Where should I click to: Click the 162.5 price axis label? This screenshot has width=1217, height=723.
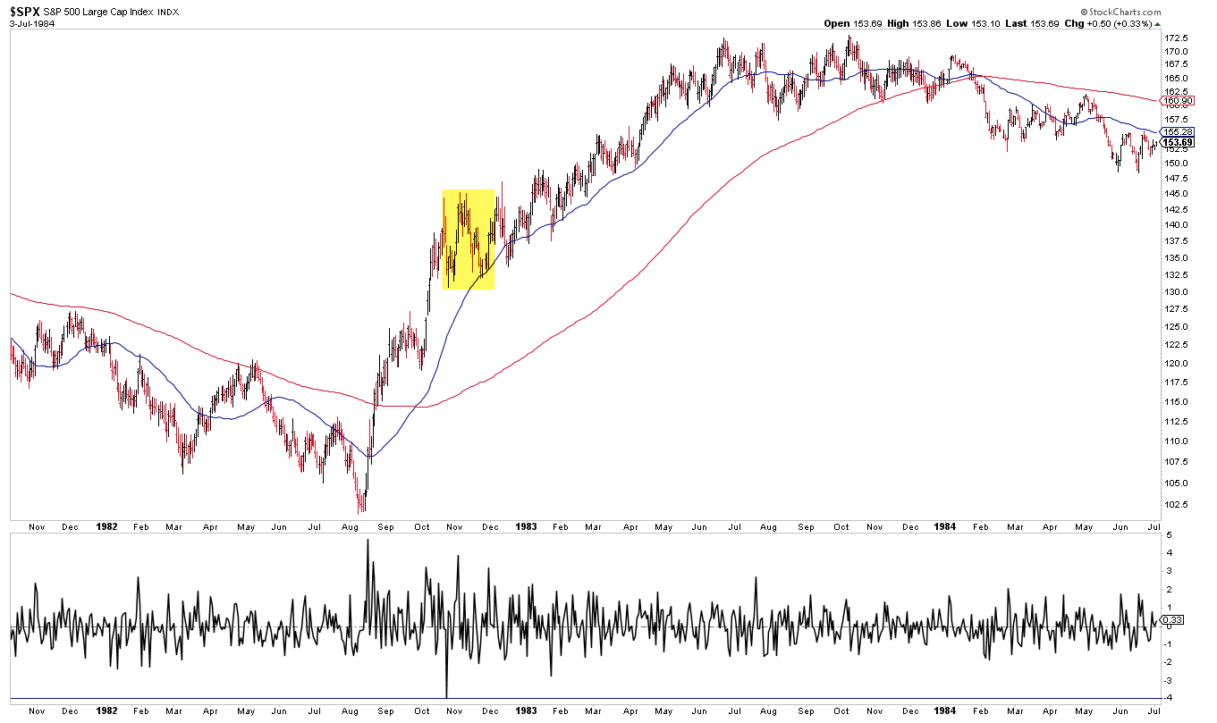point(1178,91)
